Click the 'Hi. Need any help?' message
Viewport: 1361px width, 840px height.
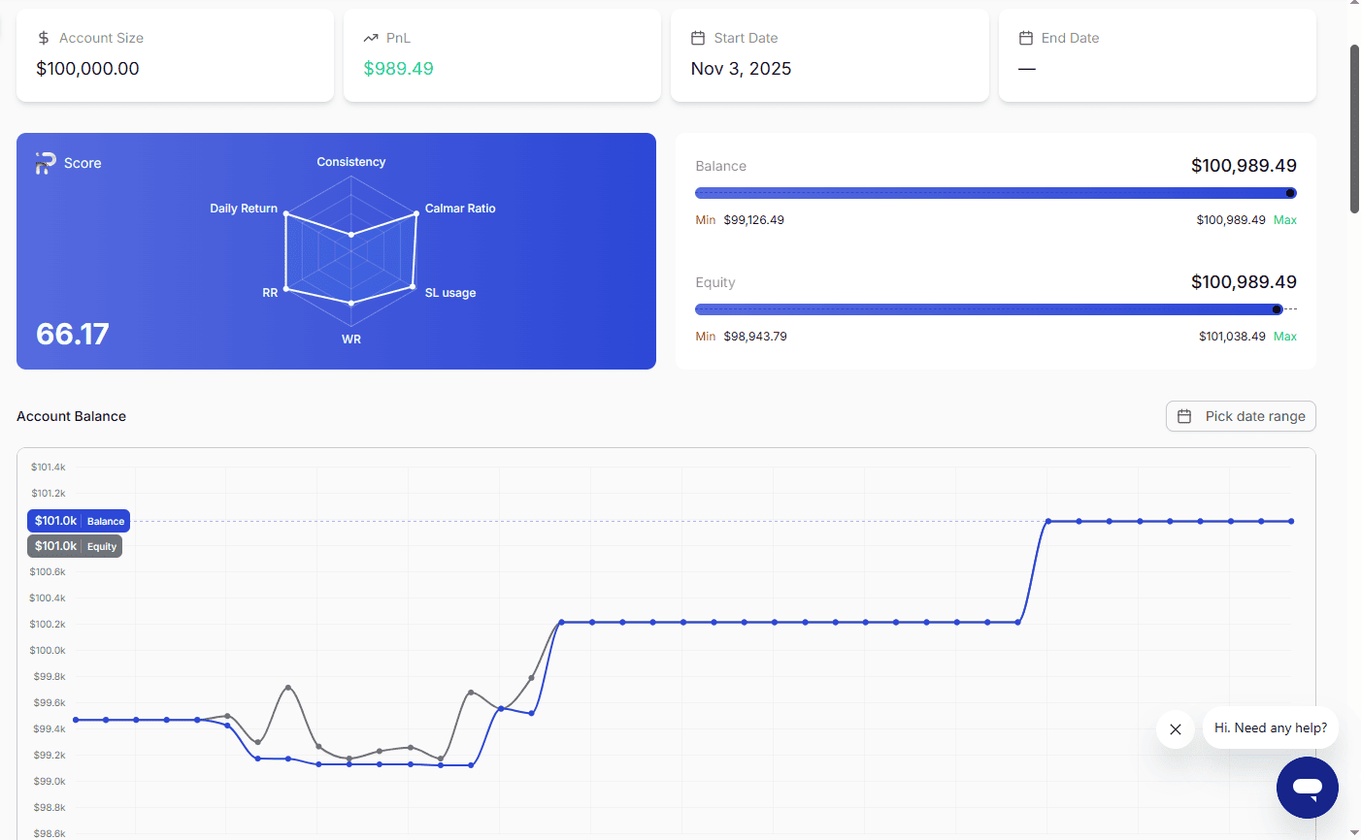click(x=1270, y=727)
